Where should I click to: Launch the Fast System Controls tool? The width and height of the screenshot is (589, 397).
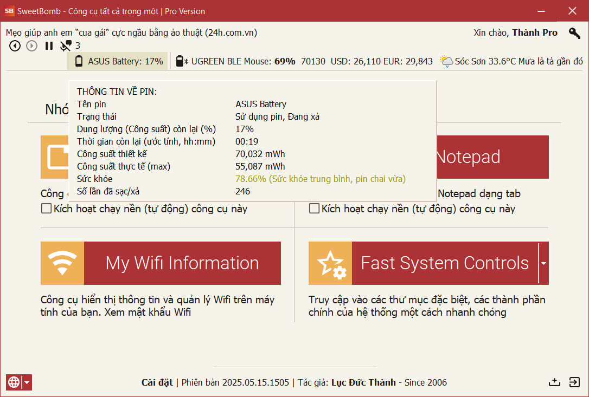[445, 263]
